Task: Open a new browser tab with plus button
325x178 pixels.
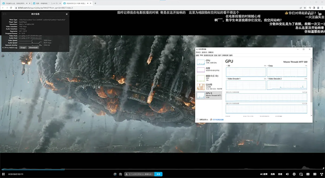Action: click(95, 3)
